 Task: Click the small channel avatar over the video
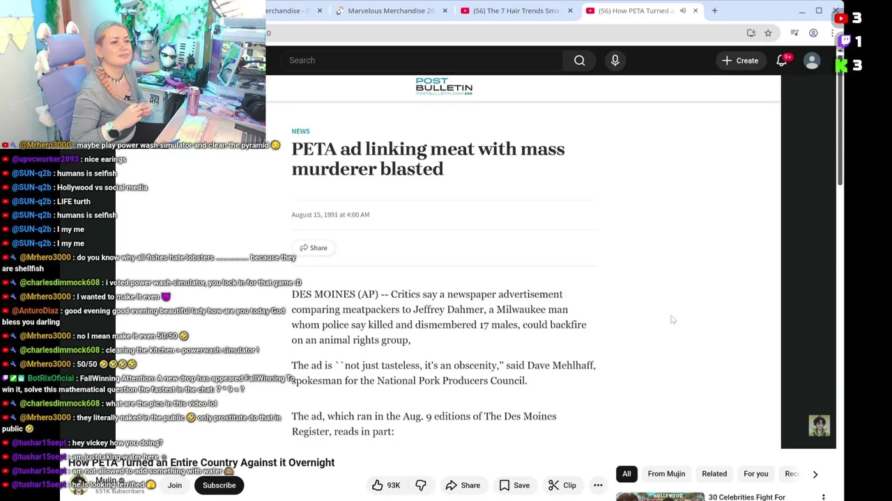820,426
